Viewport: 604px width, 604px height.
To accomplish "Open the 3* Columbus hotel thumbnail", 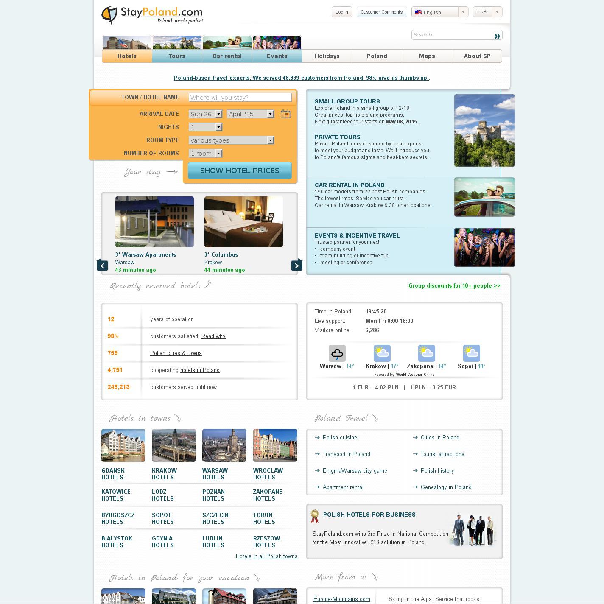I will [x=243, y=222].
